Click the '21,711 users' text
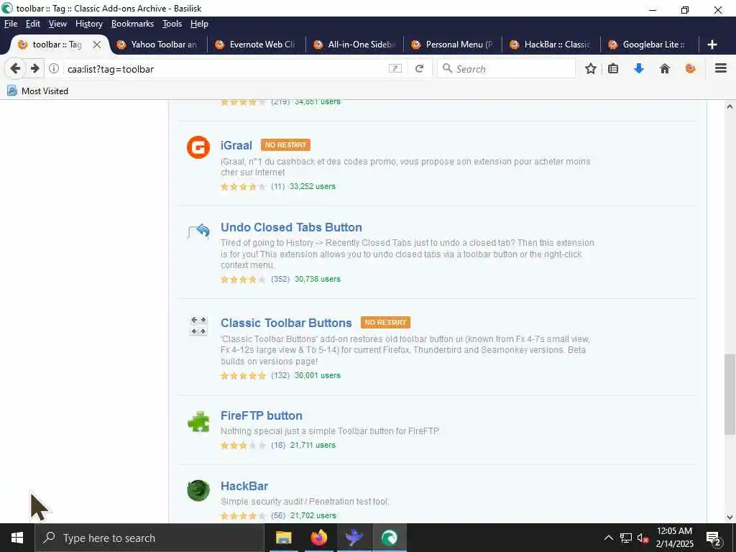The height and width of the screenshot is (552, 736). (313, 445)
